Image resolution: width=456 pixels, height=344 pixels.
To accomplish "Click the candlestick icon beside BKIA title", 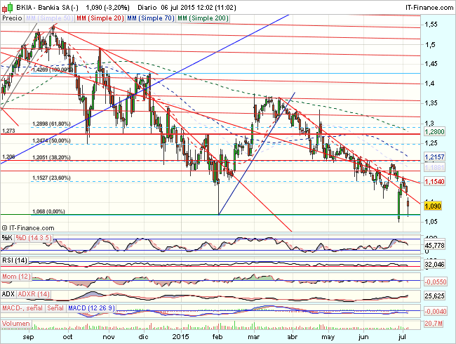I will coord(8,7).
